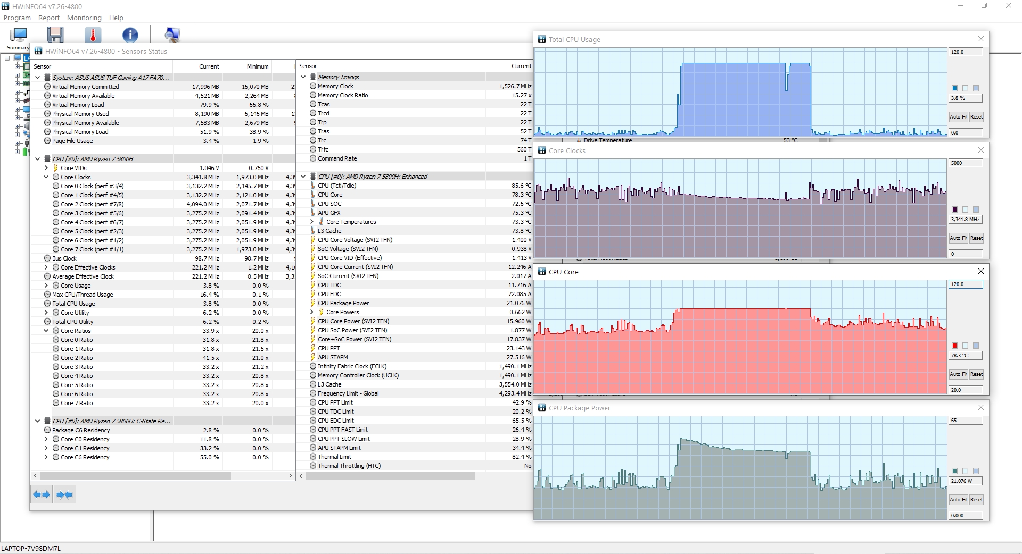Collapse the Core Clocks sensor group
Viewport: 1022px width, 554px height.
[x=46, y=177]
